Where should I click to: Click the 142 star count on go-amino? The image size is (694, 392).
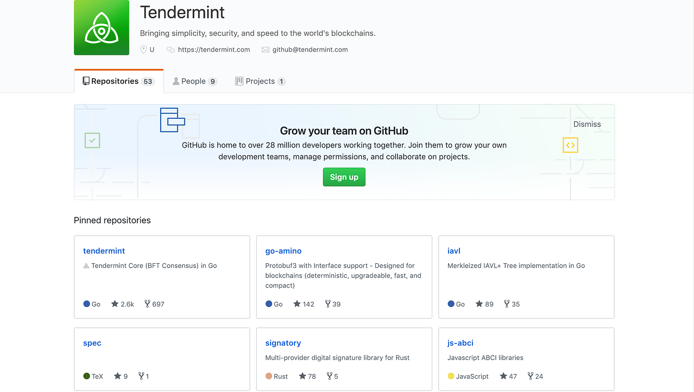click(308, 304)
